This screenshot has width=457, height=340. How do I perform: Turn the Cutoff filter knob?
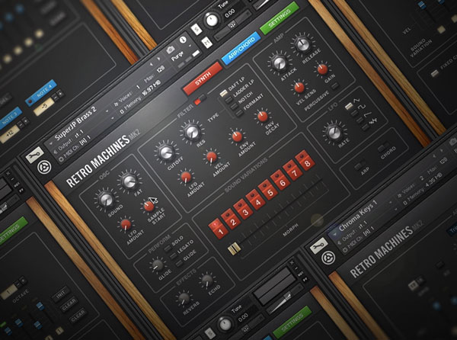(165, 152)
